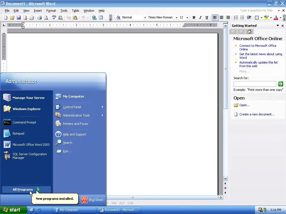This screenshot has width=286, height=214.
Task: Click the Paste clipboard icon
Action: [75, 18]
